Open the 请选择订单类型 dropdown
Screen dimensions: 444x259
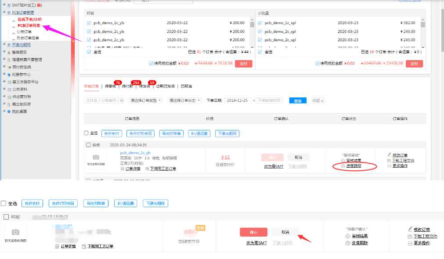click(x=145, y=101)
